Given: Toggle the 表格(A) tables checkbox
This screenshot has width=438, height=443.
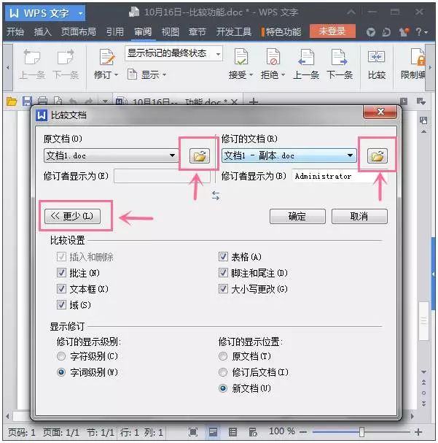Looking at the screenshot, I should tap(223, 257).
